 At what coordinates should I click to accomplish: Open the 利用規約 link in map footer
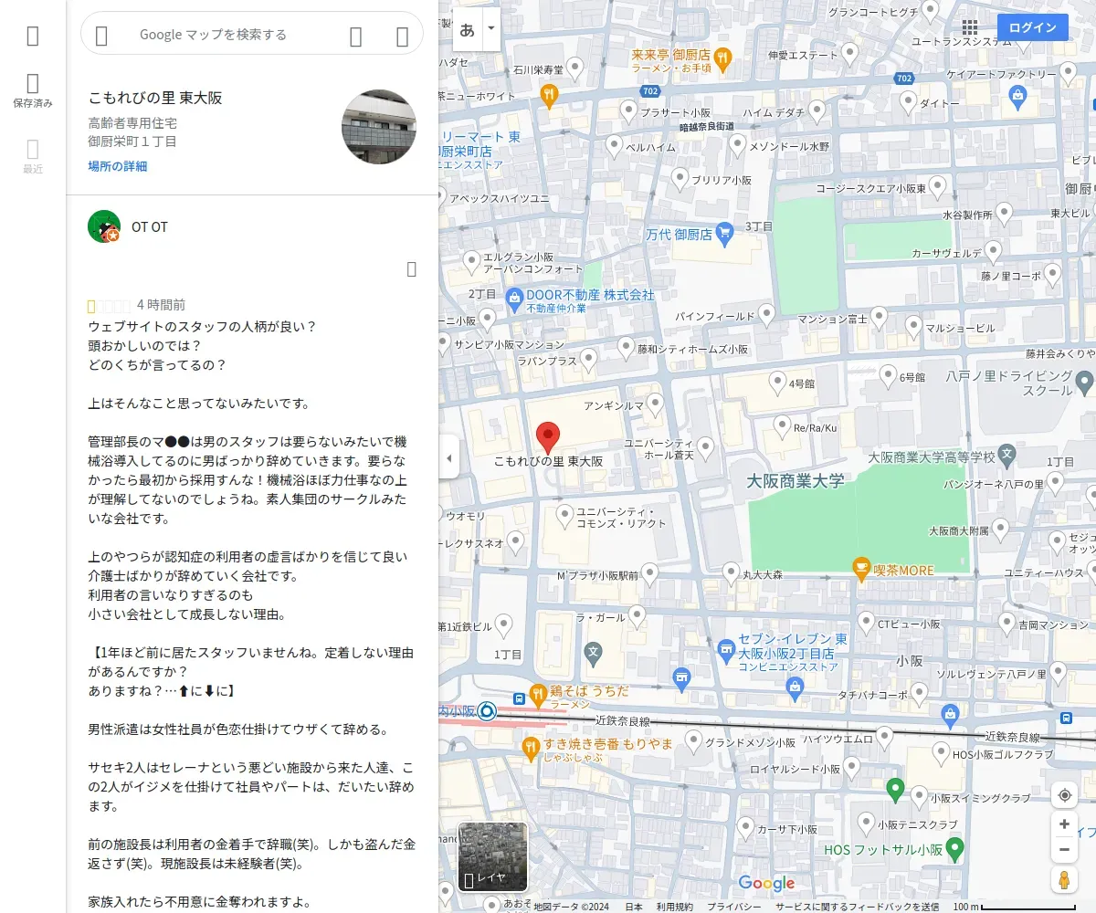674,907
